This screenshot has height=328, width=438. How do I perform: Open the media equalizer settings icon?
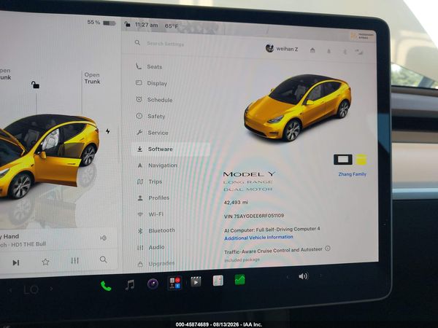tap(74, 260)
